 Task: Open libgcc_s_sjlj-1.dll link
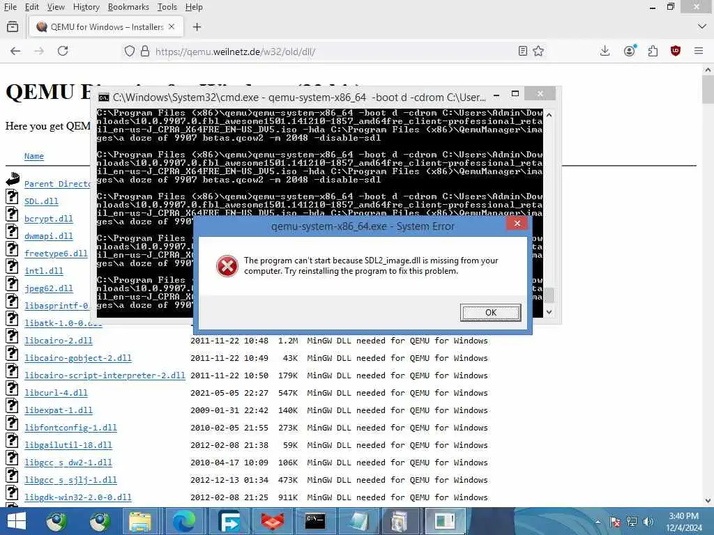point(70,480)
